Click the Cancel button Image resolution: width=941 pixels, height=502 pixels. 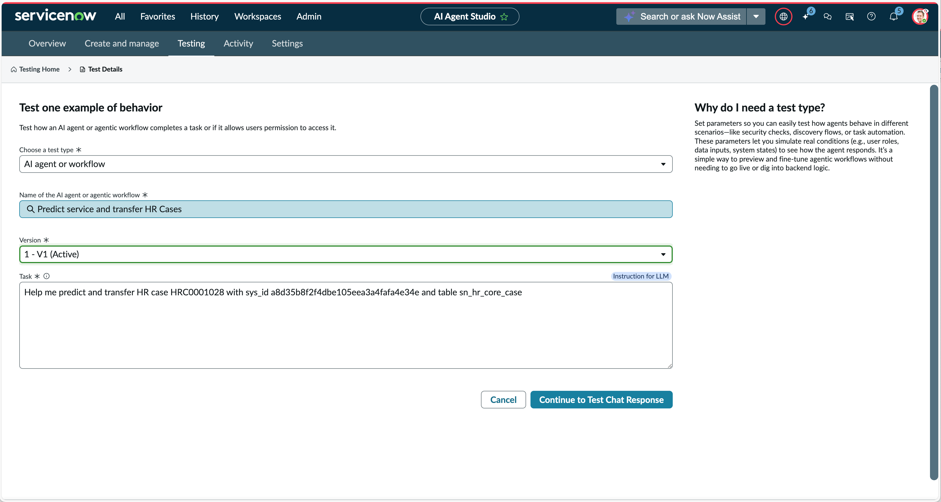[x=503, y=400]
